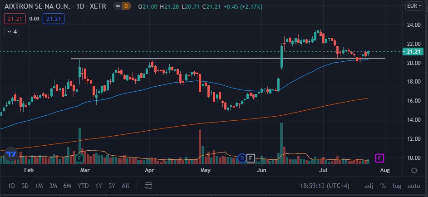Click the market status D indicator pill
The image size is (428, 197).
tap(122, 6)
